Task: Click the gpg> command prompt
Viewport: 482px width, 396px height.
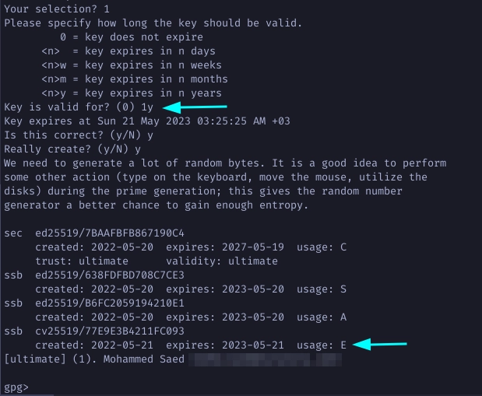Action: point(16,386)
